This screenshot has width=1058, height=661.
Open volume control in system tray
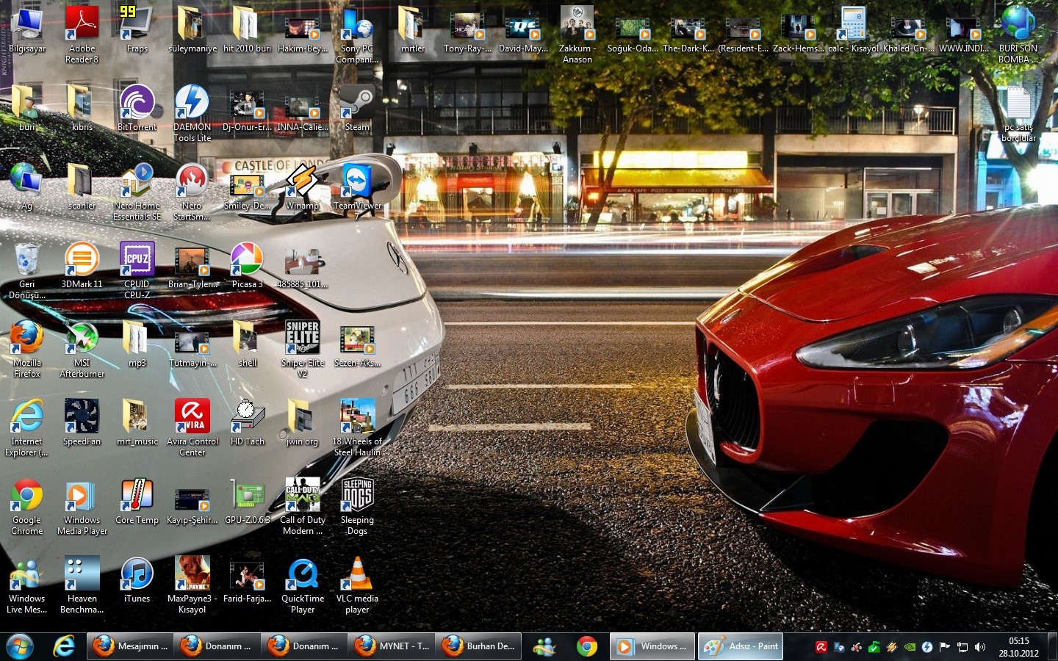980,647
